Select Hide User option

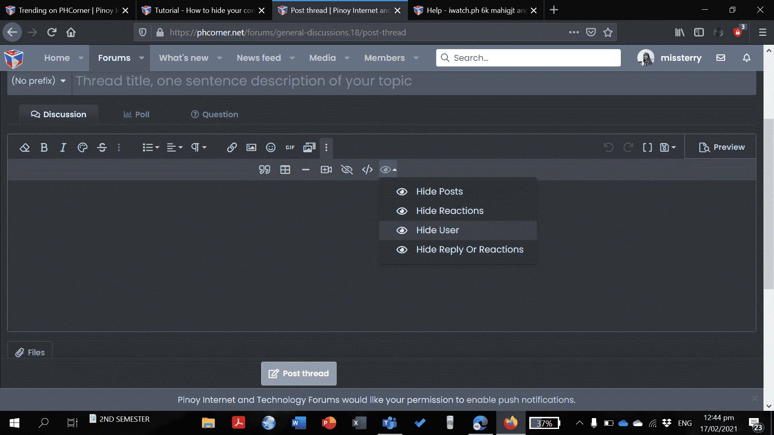click(458, 230)
